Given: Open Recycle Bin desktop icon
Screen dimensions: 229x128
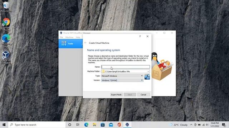Looking at the screenshot, I should tap(6, 6).
